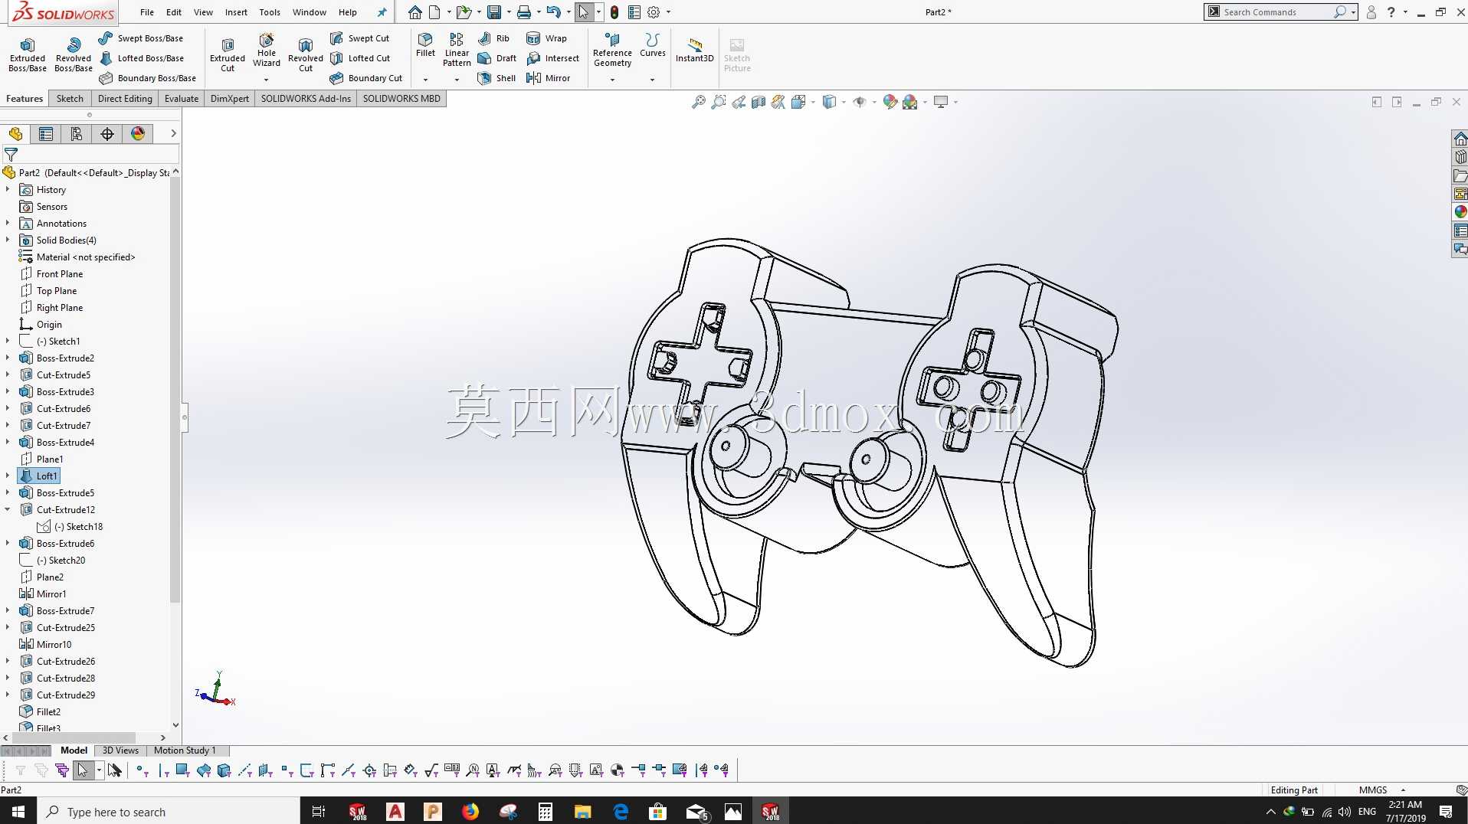This screenshot has height=824, width=1468.
Task: Choose the Swept Cut tool
Action: point(359,38)
